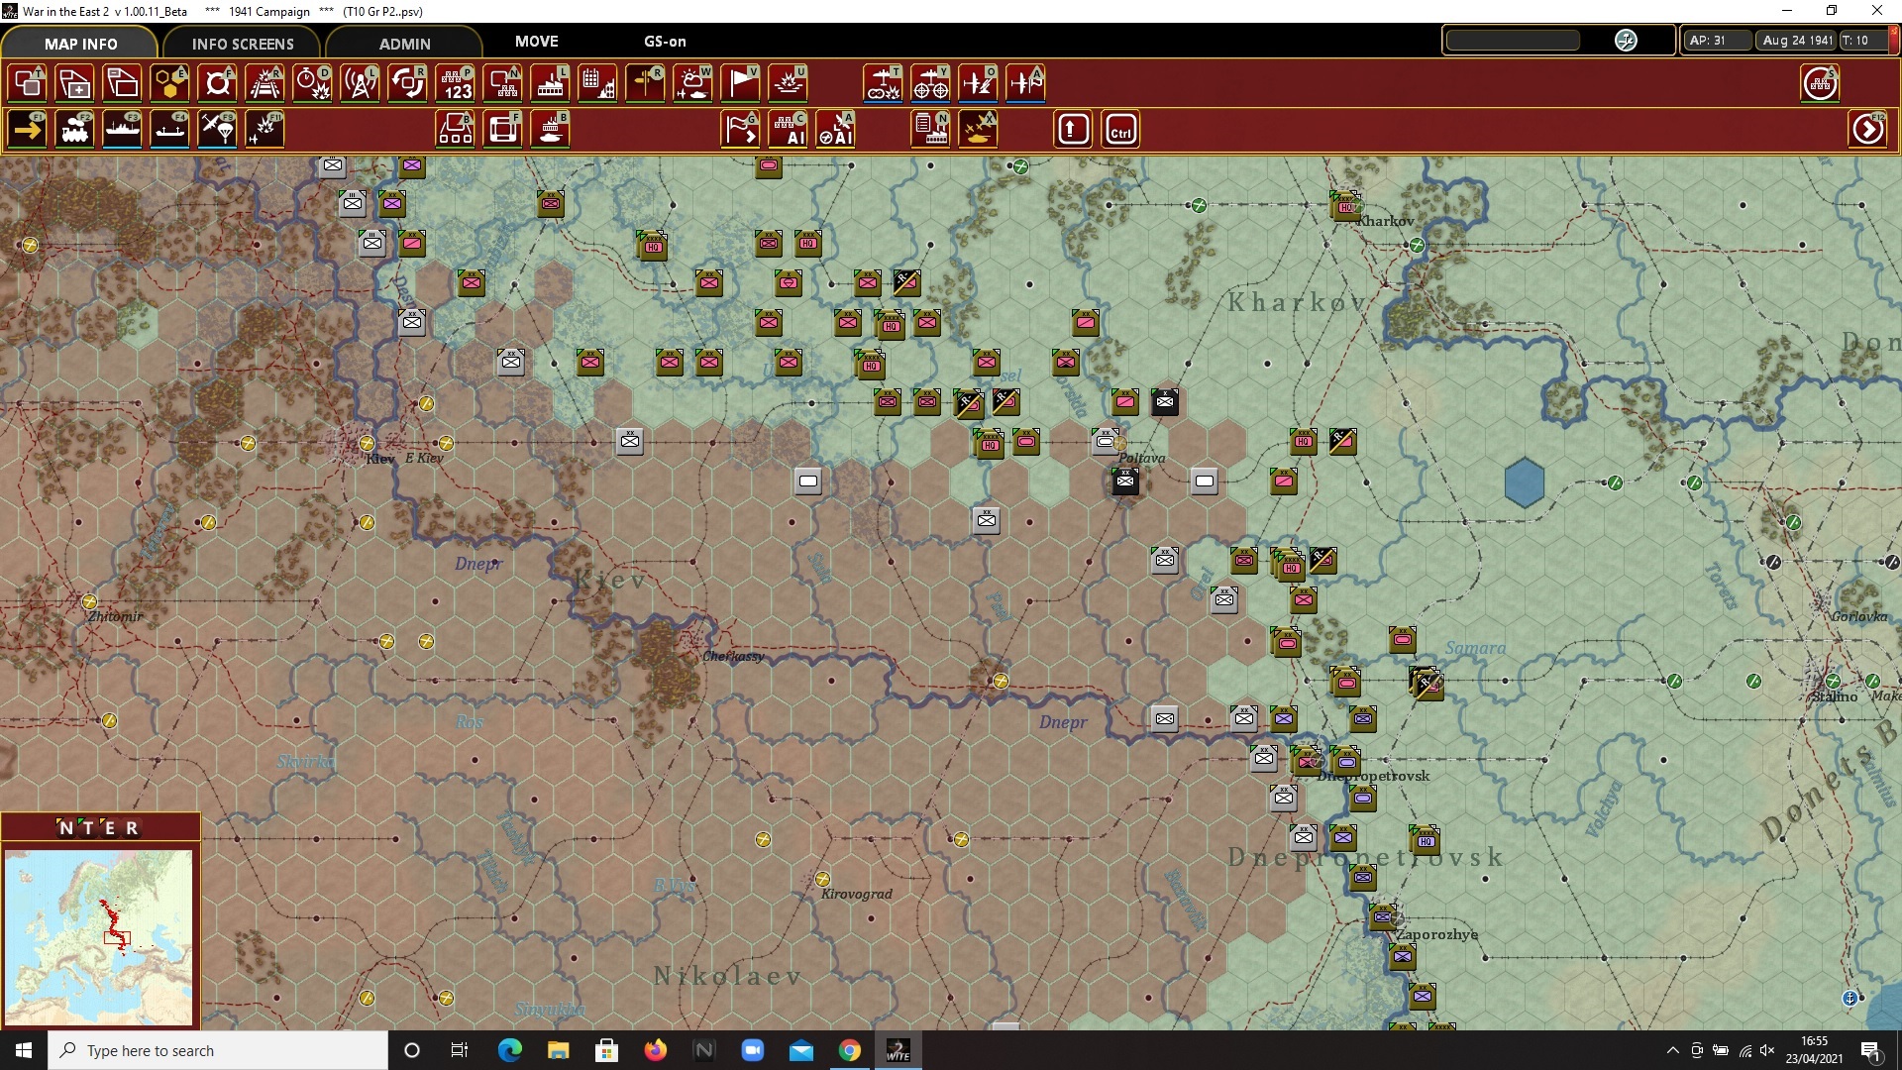1902x1070 pixels.
Task: Select the rail movement mode train icon
Action: [x=75, y=129]
